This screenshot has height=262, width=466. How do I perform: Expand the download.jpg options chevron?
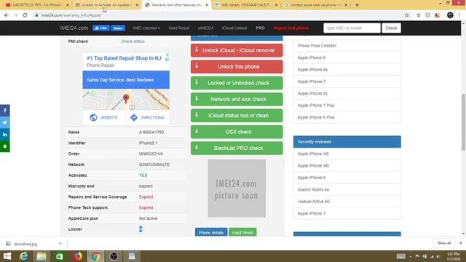60,244
